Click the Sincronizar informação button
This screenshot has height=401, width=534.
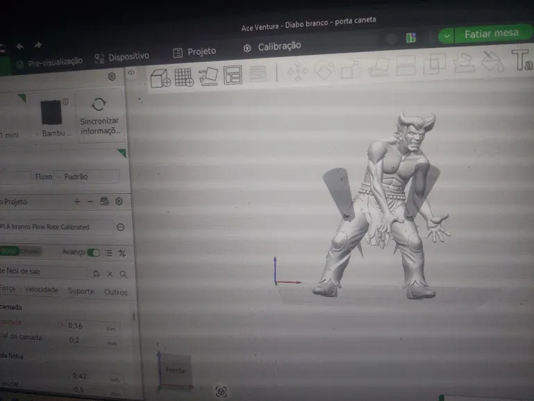[x=99, y=115]
